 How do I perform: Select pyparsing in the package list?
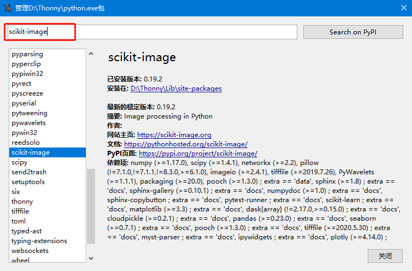coord(27,54)
